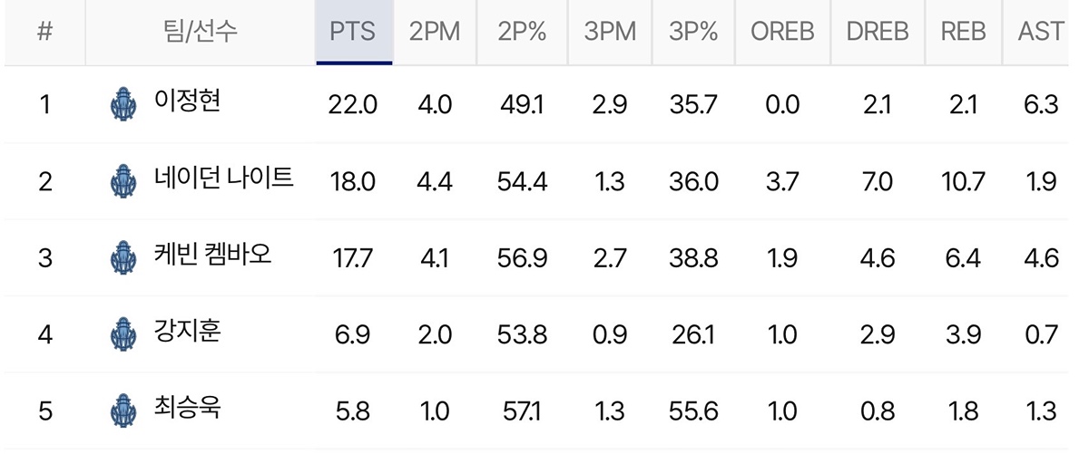The height and width of the screenshot is (454, 1089).
Task: Click team logo beside 최승욱
Action: tap(121, 411)
